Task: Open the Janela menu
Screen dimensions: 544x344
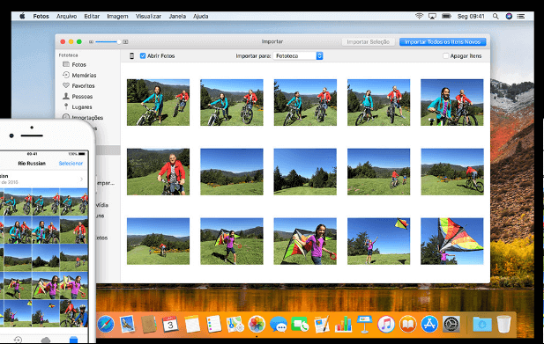Action: pyautogui.click(x=177, y=16)
